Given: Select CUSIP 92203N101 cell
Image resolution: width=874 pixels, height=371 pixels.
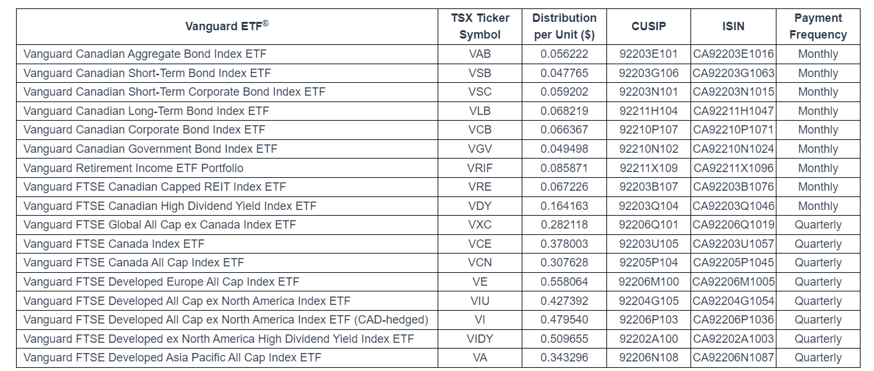Looking at the screenshot, I should (648, 92).
